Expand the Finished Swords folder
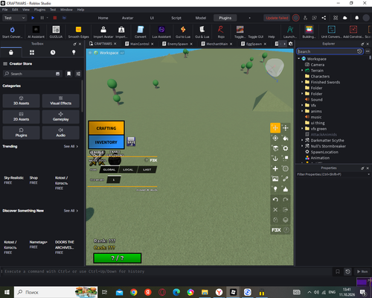Screen dimensions: 372x298 coord(302,82)
